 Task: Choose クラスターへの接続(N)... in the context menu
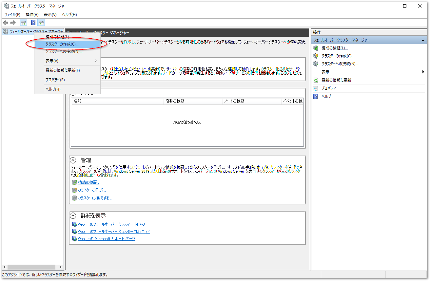coord(67,51)
